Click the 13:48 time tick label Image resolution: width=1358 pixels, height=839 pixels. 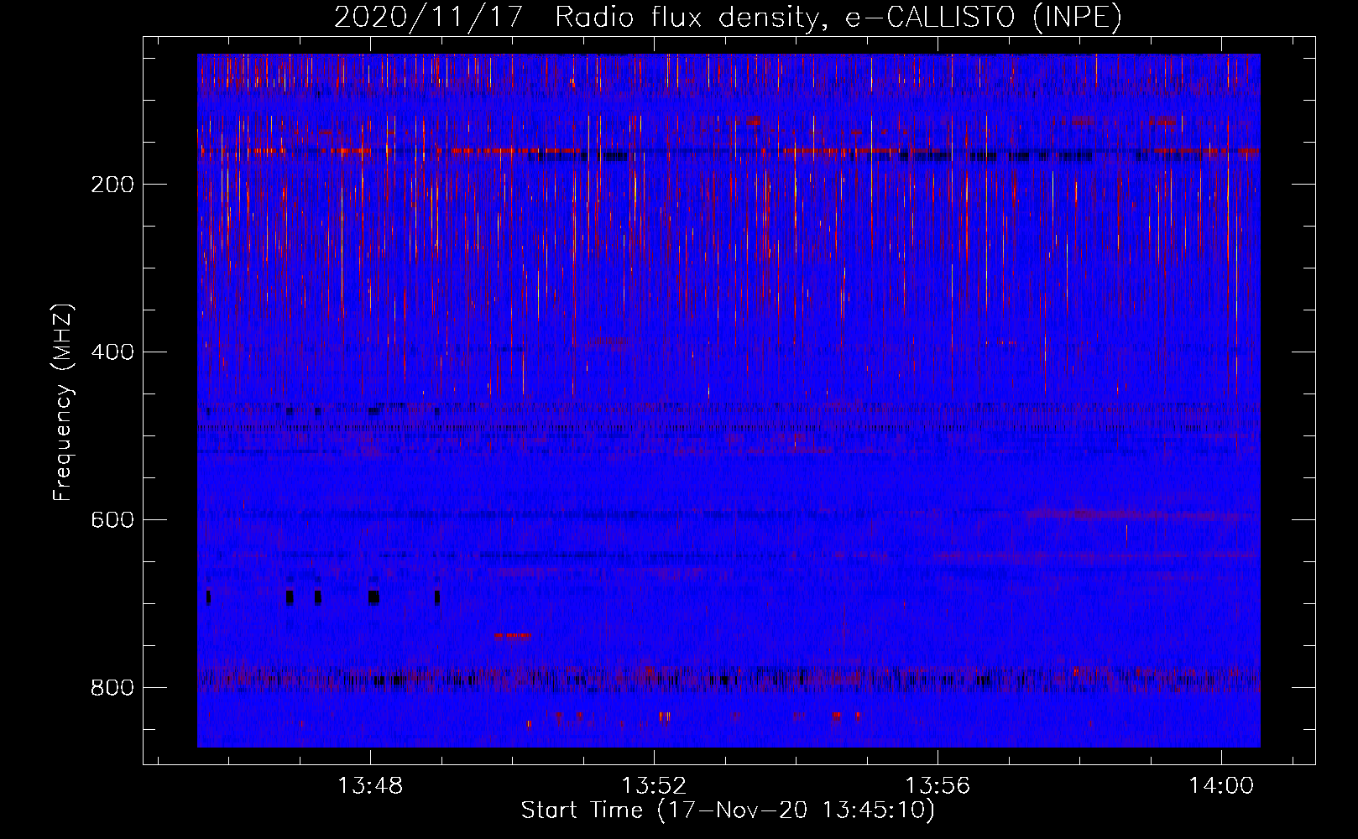click(369, 786)
